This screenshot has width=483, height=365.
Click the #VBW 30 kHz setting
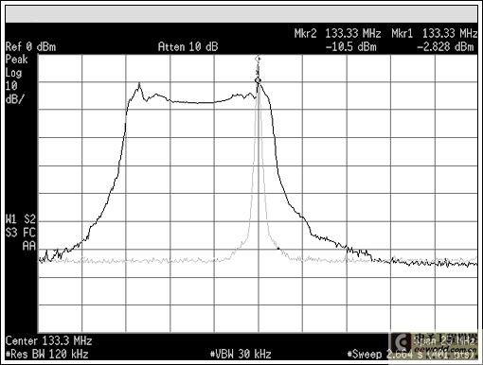click(241, 355)
